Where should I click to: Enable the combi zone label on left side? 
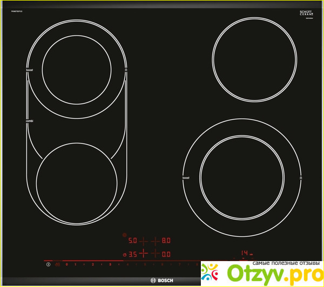pyautogui.click(x=30, y=121)
